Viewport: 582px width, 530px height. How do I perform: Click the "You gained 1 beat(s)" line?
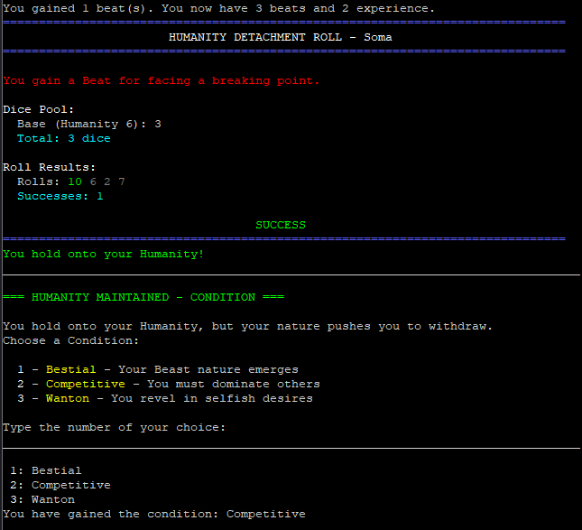point(219,8)
